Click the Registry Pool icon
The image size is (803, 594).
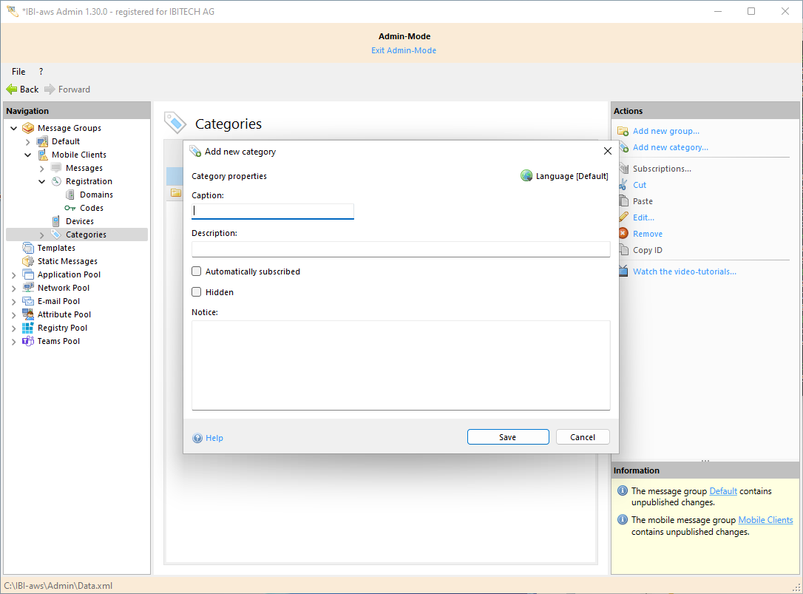point(28,328)
